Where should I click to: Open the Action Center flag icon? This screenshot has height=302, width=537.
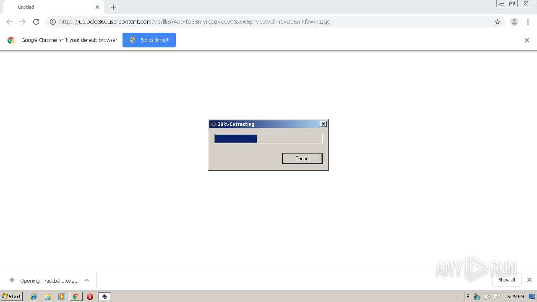tap(497, 297)
